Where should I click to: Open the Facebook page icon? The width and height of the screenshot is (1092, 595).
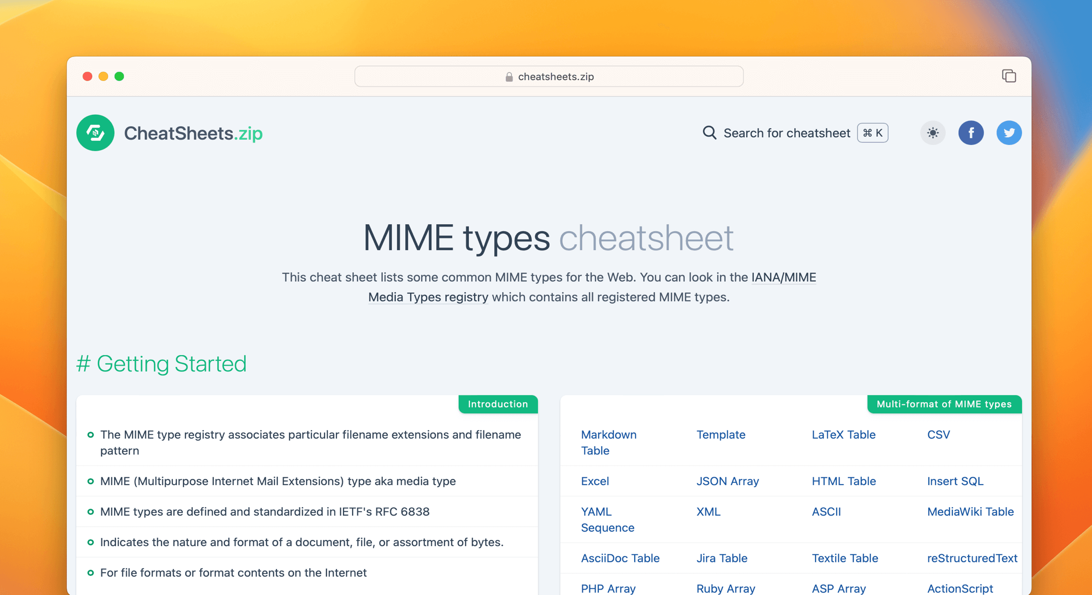point(971,133)
